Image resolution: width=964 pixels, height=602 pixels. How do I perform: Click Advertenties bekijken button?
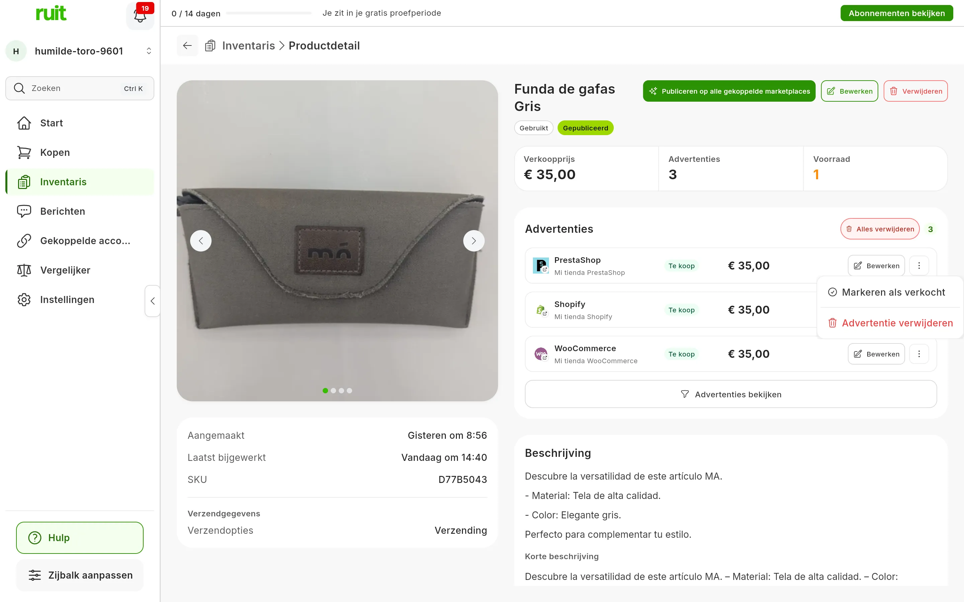pyautogui.click(x=731, y=394)
